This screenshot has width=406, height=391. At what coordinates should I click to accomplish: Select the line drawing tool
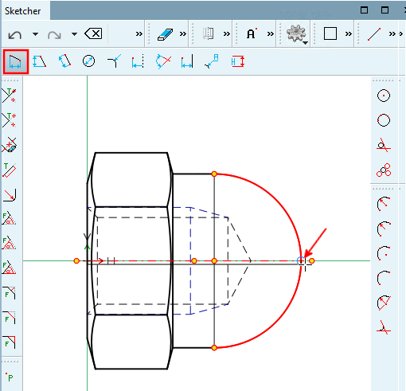(x=374, y=34)
